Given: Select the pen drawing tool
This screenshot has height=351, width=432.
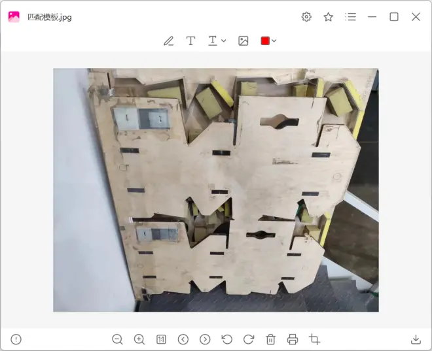Looking at the screenshot, I should pyautogui.click(x=169, y=41).
